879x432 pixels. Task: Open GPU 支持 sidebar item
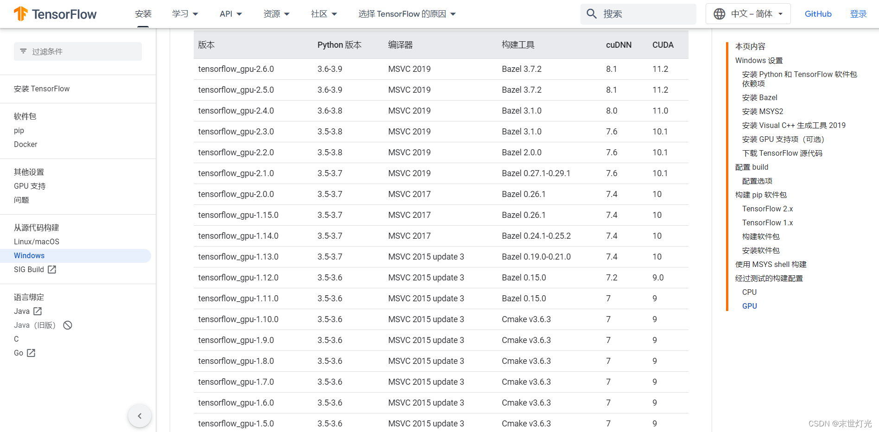point(30,186)
